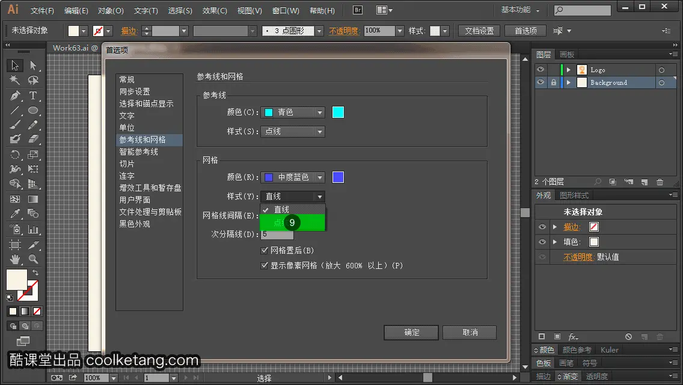
Task: Open the 3 点圆形 brush dropdown
Action: [x=319, y=31]
